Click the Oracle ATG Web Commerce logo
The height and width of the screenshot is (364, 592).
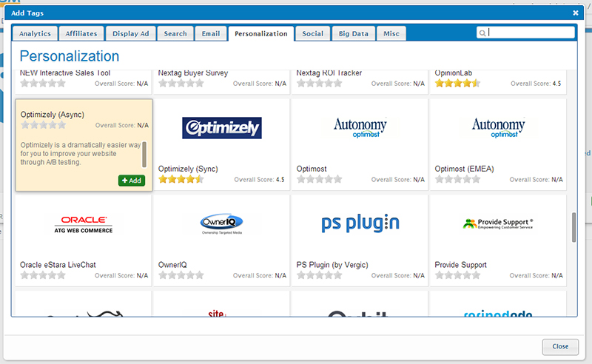84,224
